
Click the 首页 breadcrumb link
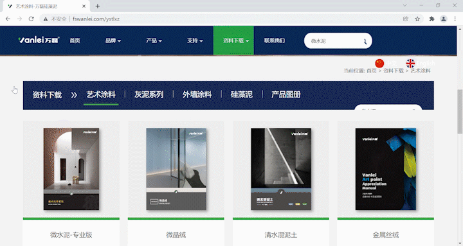pyautogui.click(x=372, y=71)
